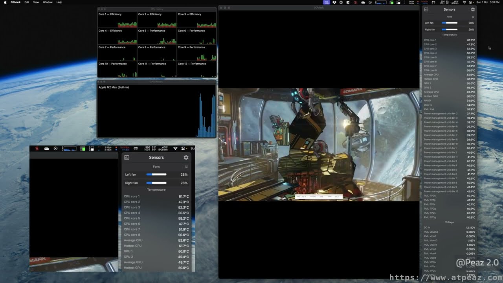Click Voltage section header in Sensors panel

[x=450, y=222]
